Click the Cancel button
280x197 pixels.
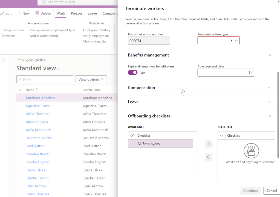coord(272,191)
